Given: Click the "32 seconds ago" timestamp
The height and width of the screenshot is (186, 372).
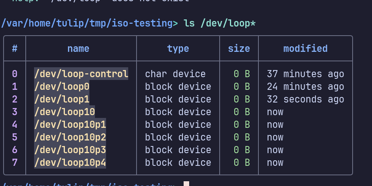Looking at the screenshot, I should 306,99.
